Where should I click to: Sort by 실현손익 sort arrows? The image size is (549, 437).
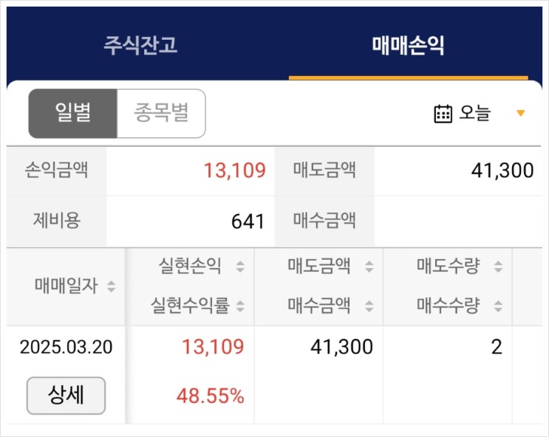coord(239,267)
